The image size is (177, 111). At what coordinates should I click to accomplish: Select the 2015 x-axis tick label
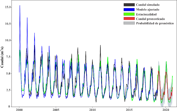[129, 109]
